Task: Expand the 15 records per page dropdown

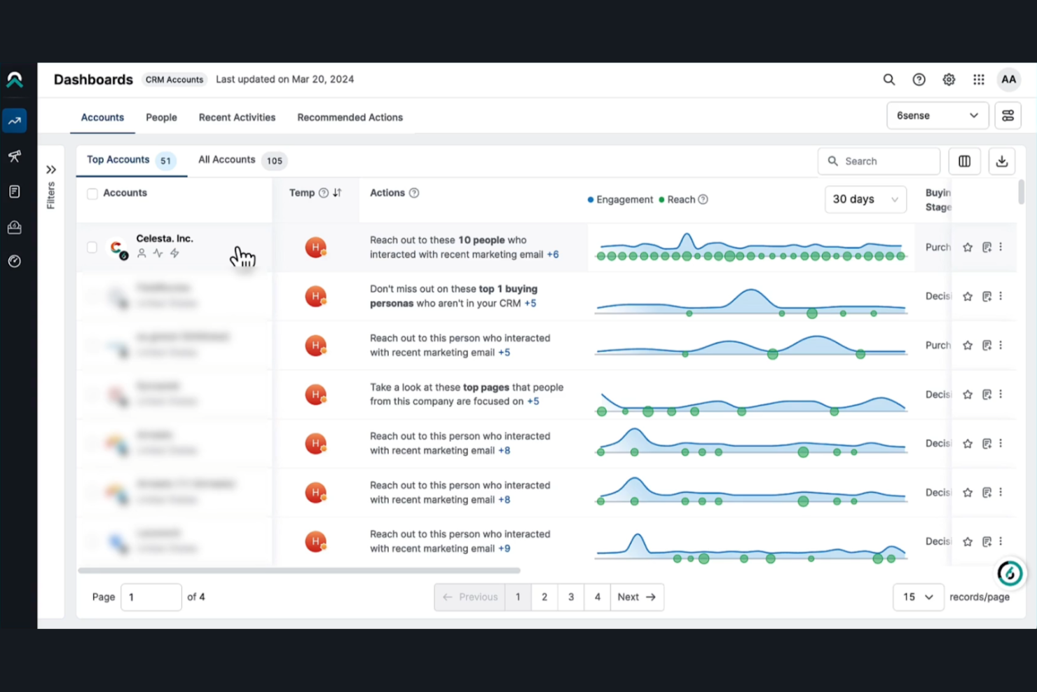Action: (918, 597)
